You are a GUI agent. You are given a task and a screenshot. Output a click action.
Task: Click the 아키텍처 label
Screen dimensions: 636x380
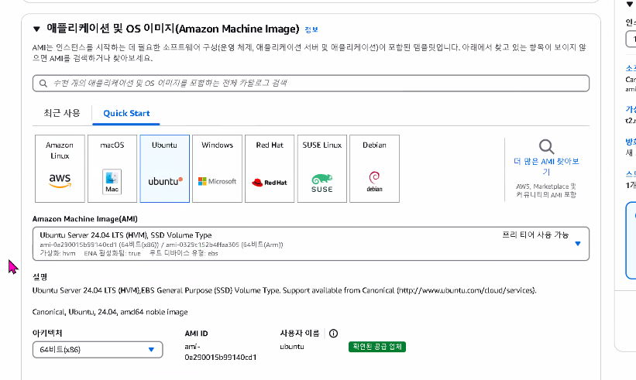47,333
